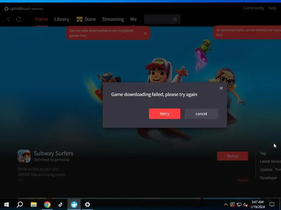
Task: Click the muted volume icon
Action: [246, 205]
